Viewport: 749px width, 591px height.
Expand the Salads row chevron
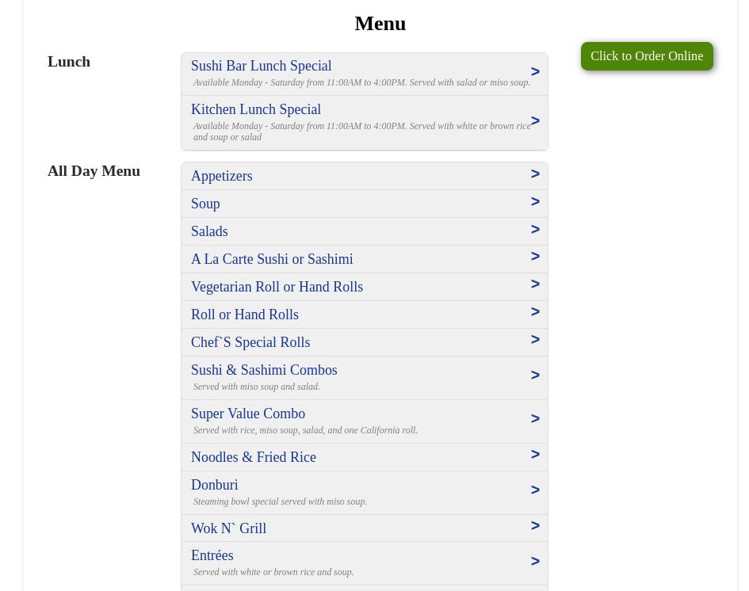[535, 230]
